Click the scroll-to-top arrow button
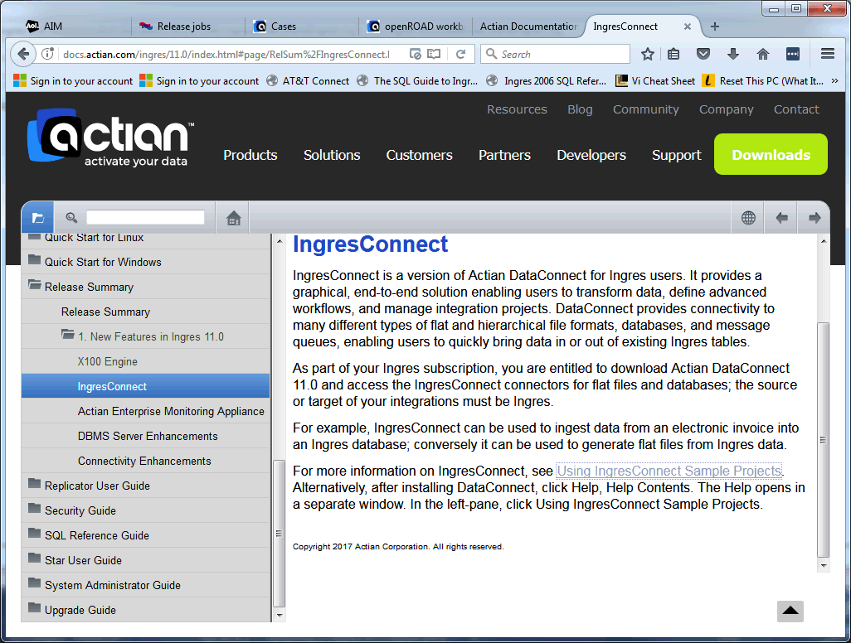 click(x=790, y=611)
